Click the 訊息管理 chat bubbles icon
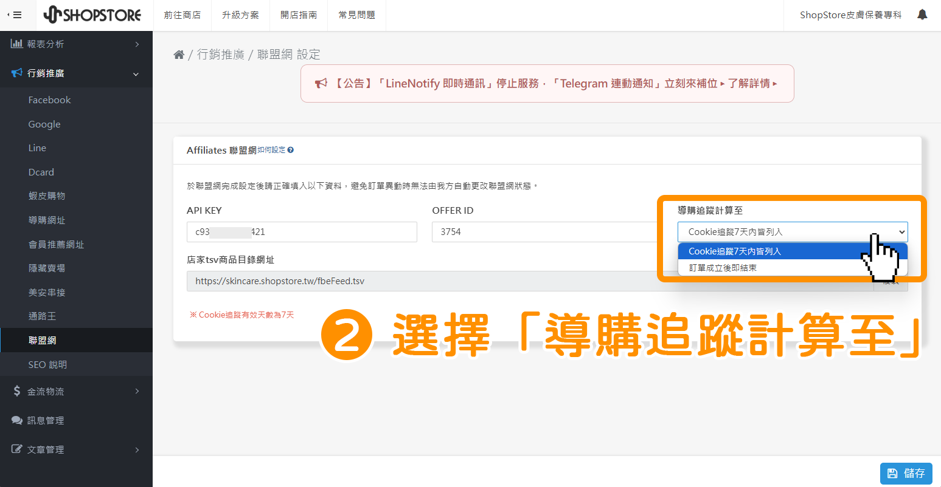This screenshot has height=487, width=941. (x=16, y=420)
